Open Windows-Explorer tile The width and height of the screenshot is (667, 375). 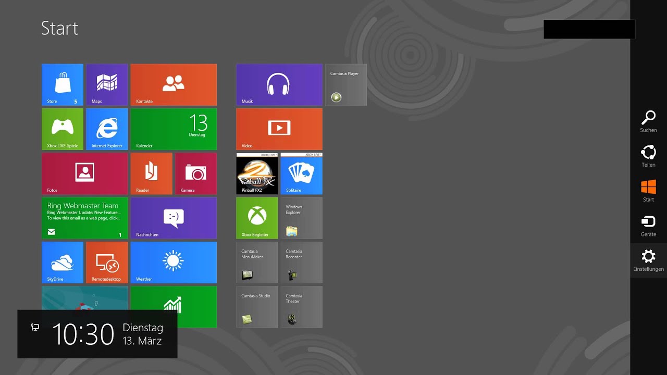[x=302, y=218]
